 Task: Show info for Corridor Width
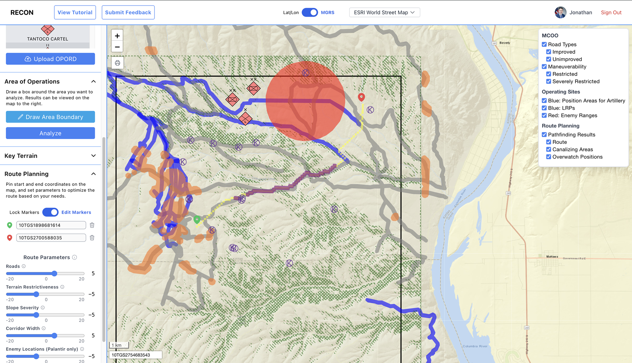tap(44, 328)
